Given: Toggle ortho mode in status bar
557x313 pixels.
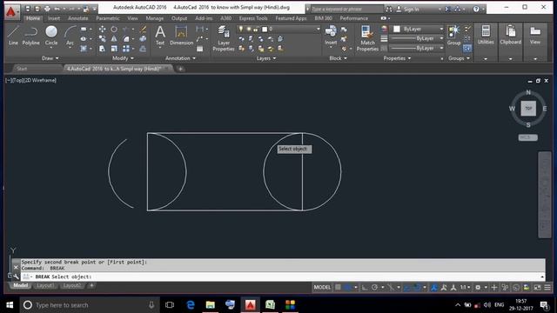Looking at the screenshot, I should 365,288.
